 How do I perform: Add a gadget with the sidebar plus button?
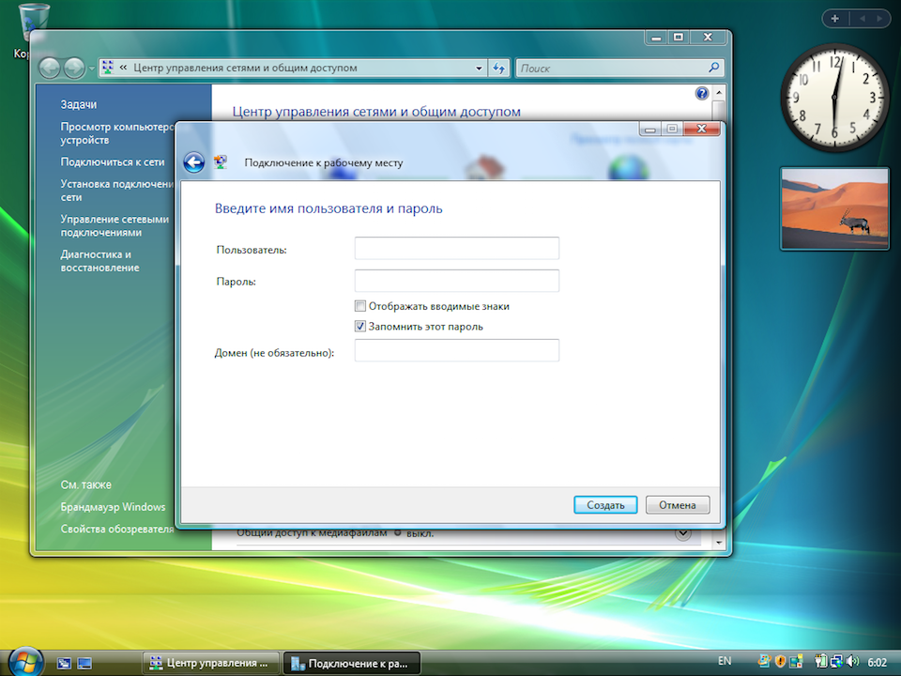[x=835, y=19]
